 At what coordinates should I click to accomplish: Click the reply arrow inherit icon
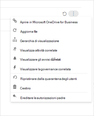click(x=15, y=96)
